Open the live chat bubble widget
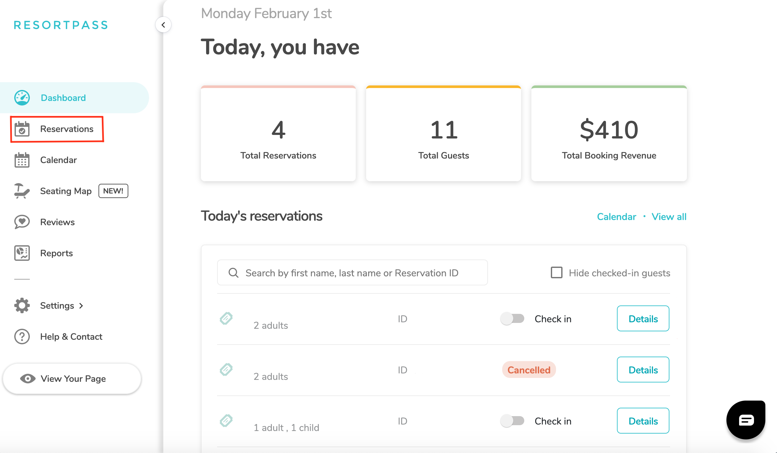Viewport: 777px width, 453px height. point(746,420)
